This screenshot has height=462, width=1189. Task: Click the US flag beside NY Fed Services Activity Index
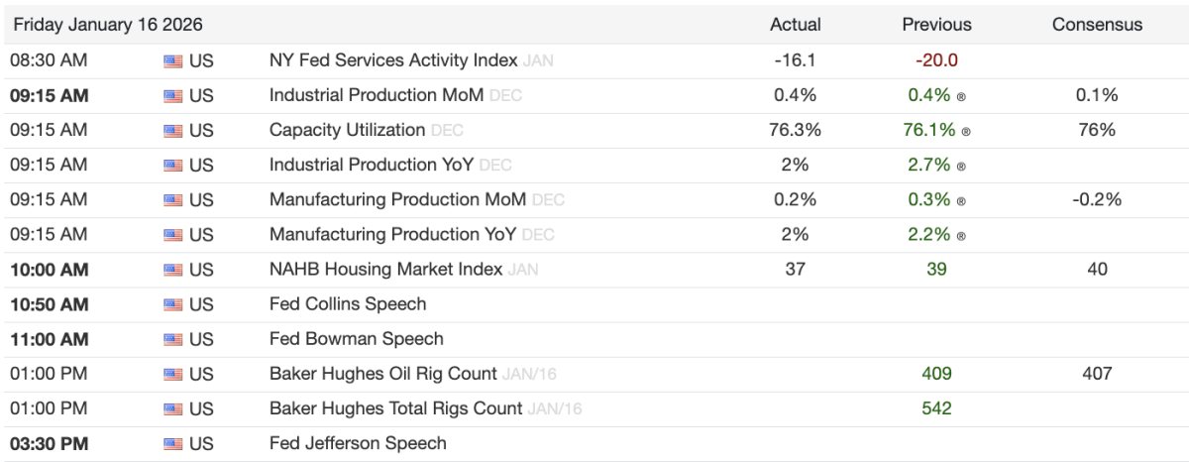(x=173, y=60)
